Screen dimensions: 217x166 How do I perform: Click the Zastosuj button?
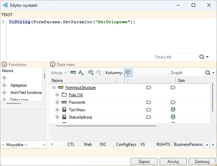tap(202, 161)
